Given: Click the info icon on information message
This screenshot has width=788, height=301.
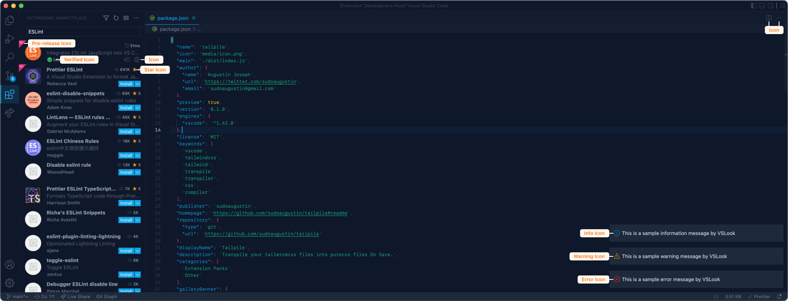Looking at the screenshot, I should (617, 233).
